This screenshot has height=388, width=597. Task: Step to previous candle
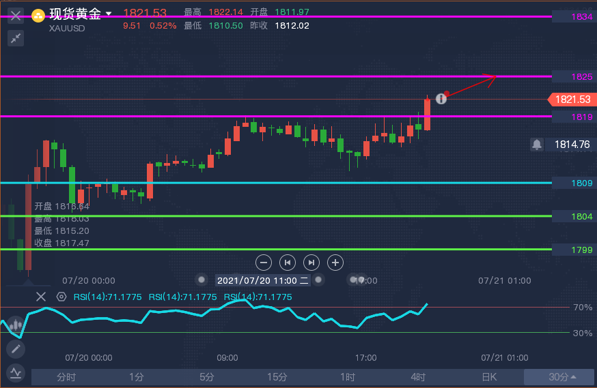coord(288,262)
